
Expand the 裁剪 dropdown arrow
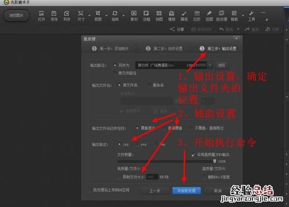[x=107, y=16]
